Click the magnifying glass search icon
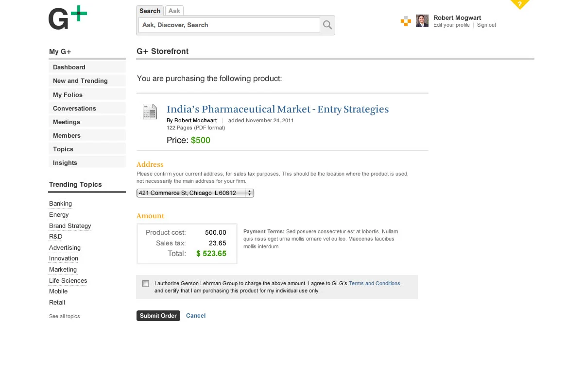The height and width of the screenshot is (388, 583). click(327, 25)
